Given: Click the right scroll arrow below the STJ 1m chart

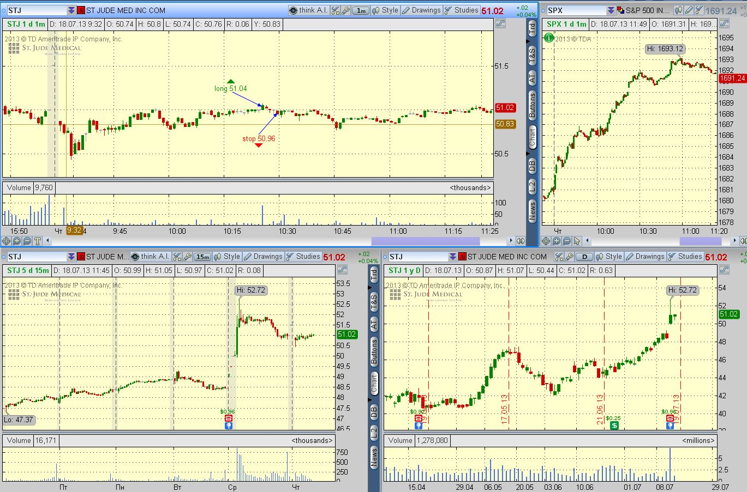Looking at the screenshot, I should point(511,241).
